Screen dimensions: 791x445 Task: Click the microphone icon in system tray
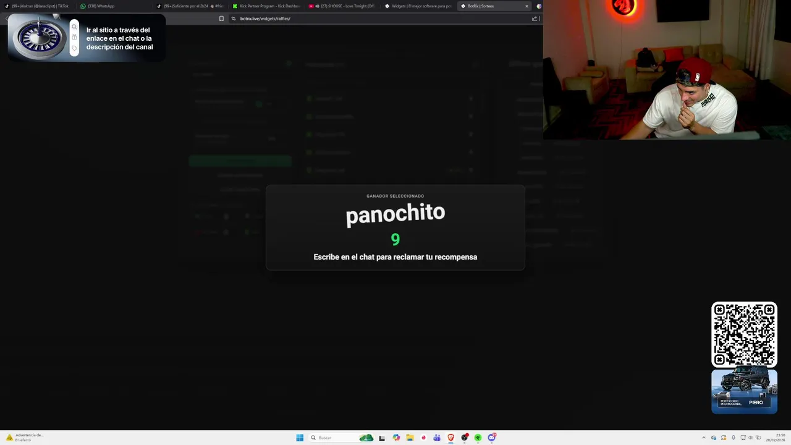pos(734,438)
